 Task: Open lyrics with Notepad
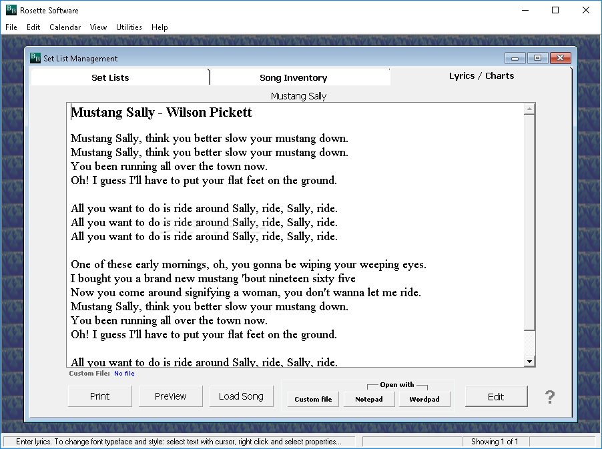(369, 399)
